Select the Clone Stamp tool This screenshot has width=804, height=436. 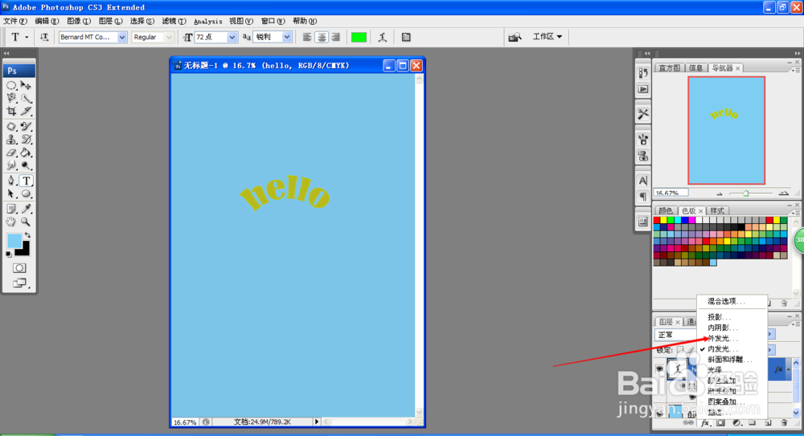[11, 140]
